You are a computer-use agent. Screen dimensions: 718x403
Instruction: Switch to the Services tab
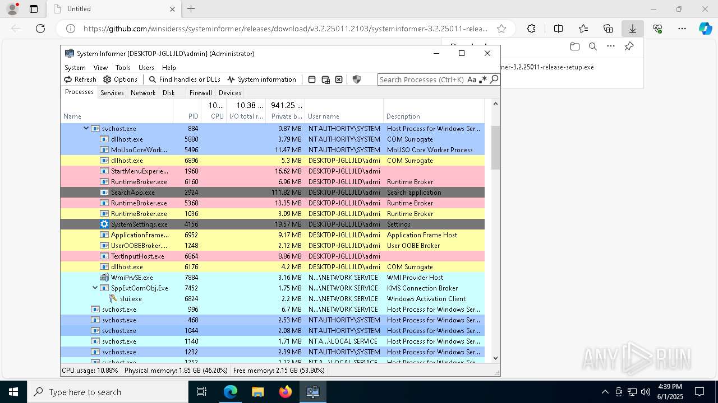[x=112, y=93]
